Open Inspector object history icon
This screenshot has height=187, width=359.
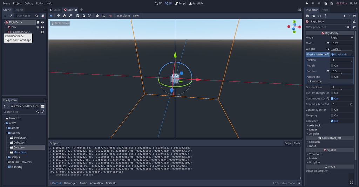coord(354,16)
